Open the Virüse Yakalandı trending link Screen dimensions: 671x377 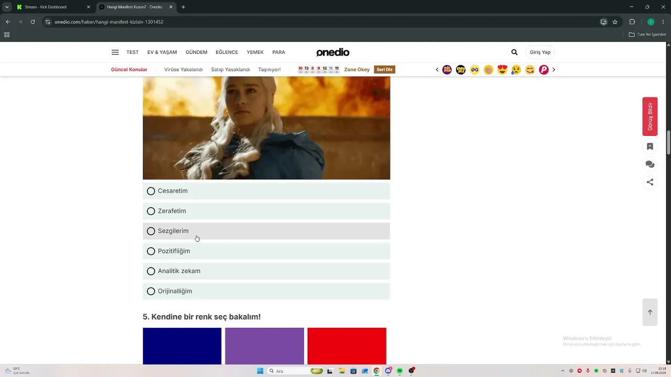tap(183, 70)
